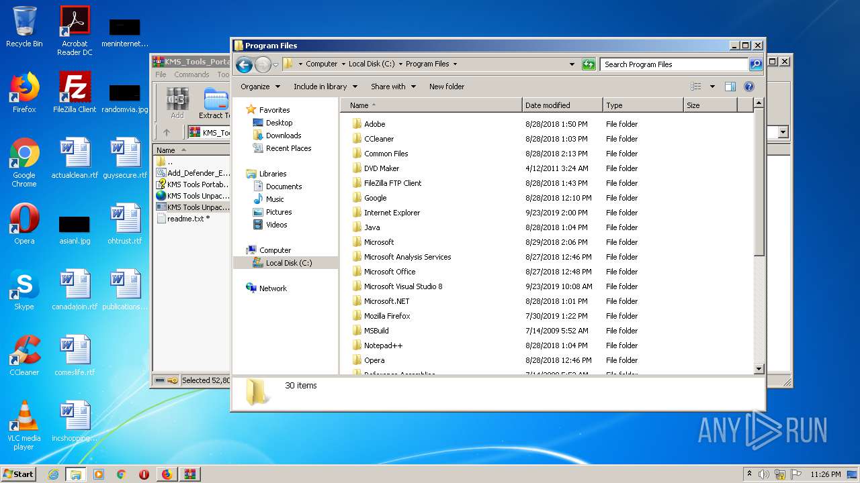This screenshot has height=483, width=860.
Task: Launch Acrobat Reader DC shortcut
Action: [75, 31]
